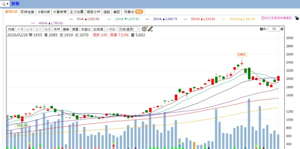Click the 顯示 bar-count field showing 75

pos(274,29)
